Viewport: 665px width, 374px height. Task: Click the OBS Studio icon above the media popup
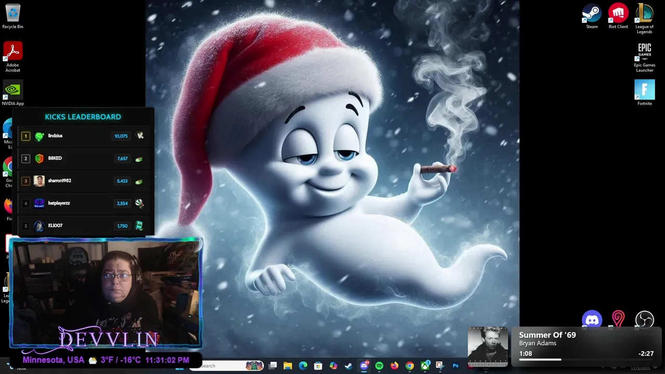coord(644,319)
